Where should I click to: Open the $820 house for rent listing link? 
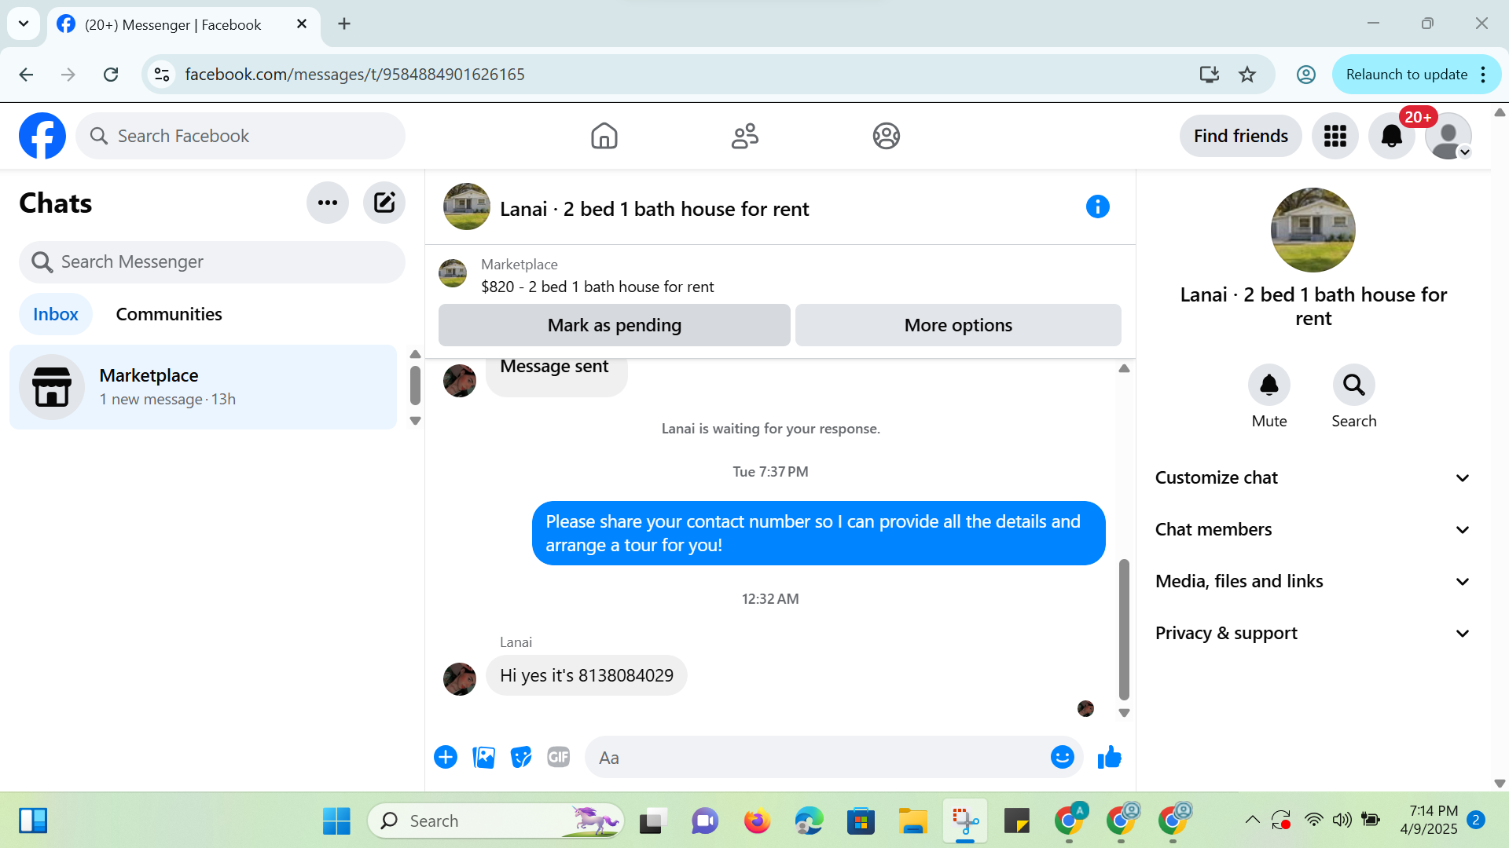(597, 287)
